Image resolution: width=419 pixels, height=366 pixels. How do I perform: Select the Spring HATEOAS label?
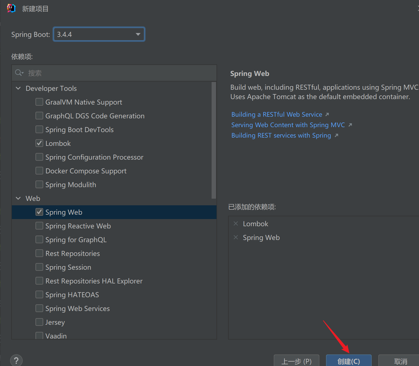[x=72, y=295]
